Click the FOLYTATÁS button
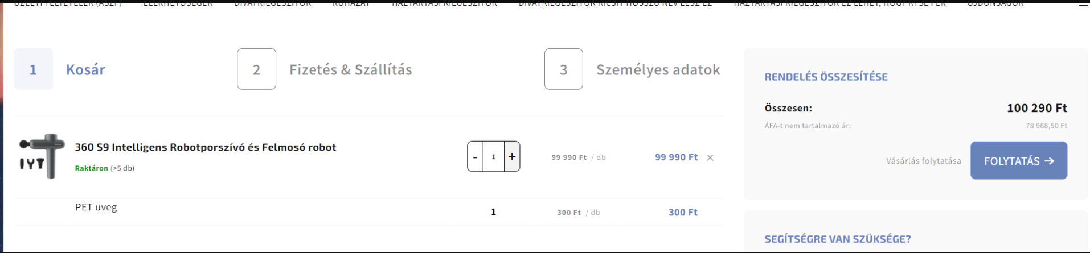1090x253 pixels. pyautogui.click(x=1019, y=161)
